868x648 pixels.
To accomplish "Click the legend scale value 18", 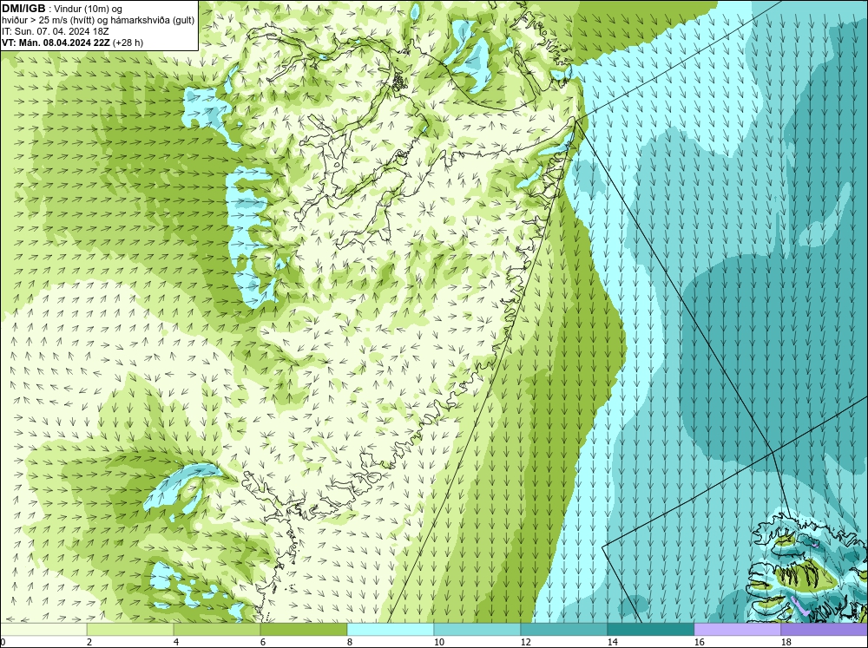I will (x=786, y=642).
